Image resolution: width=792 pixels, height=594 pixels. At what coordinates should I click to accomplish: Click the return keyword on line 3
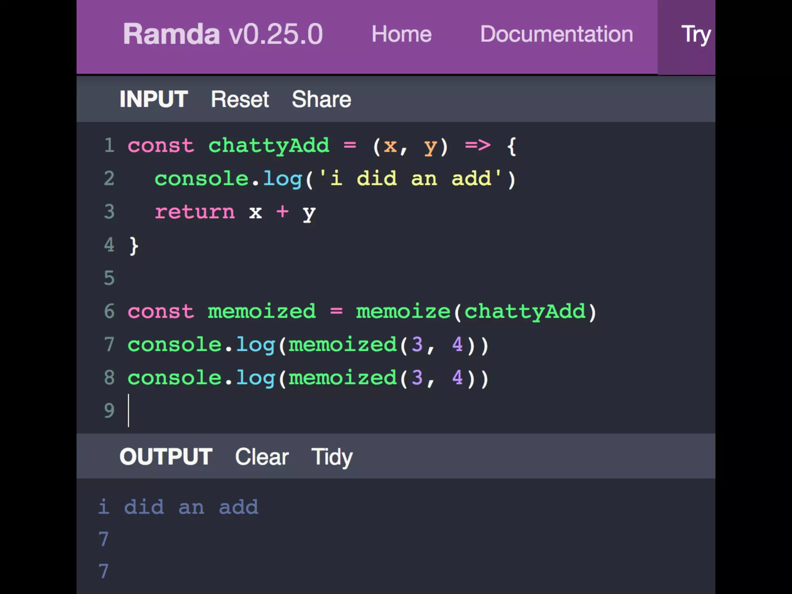[195, 212]
